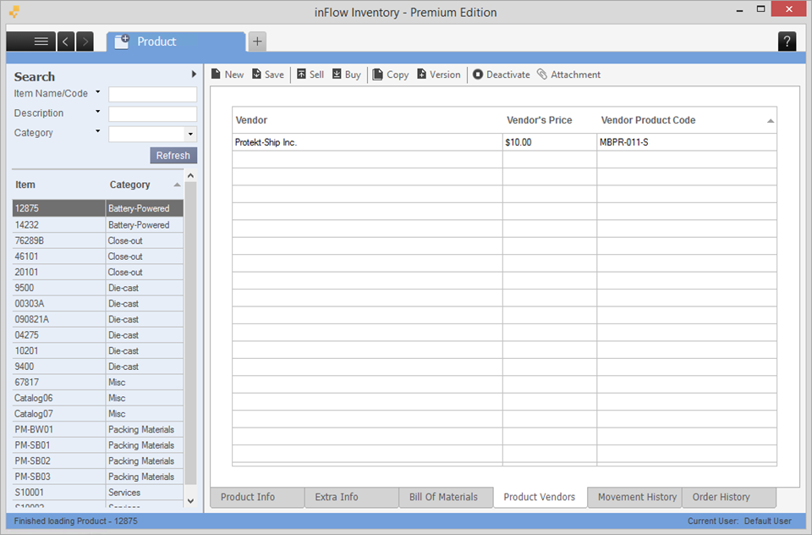The width and height of the screenshot is (812, 535).
Task: Select item S10001 in the list
Action: pos(98,493)
